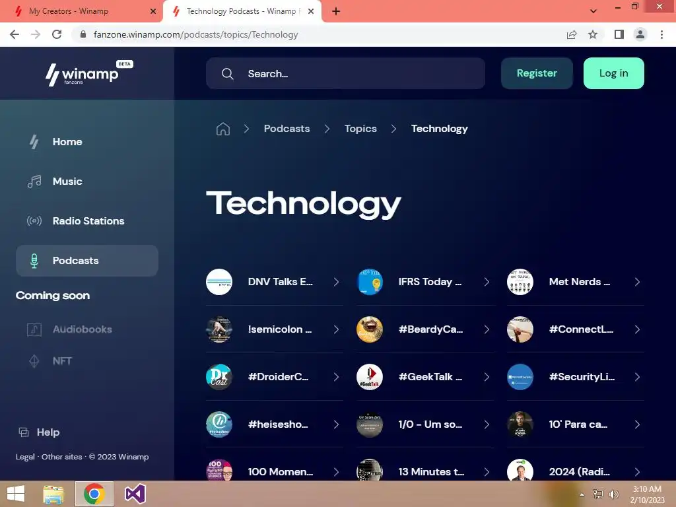Open Chrome three-dot menu
676x507 pixels.
[661, 34]
